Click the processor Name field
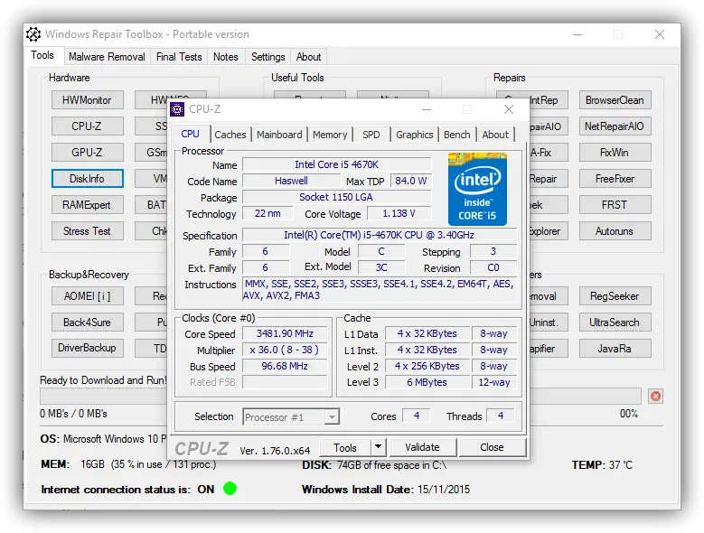Viewport: 704px width, 533px height. tap(336, 164)
